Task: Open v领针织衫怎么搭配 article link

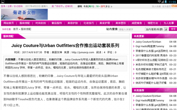Action: [152, 60]
